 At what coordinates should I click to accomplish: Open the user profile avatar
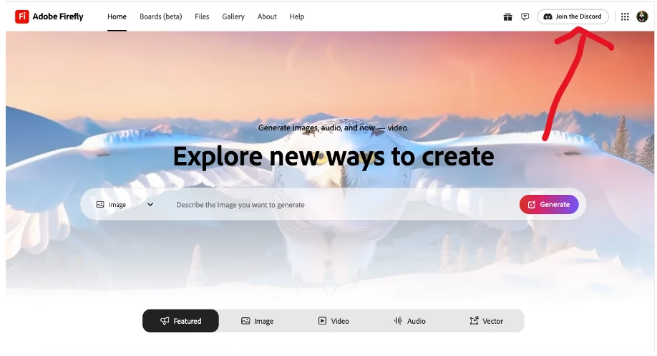pyautogui.click(x=642, y=16)
